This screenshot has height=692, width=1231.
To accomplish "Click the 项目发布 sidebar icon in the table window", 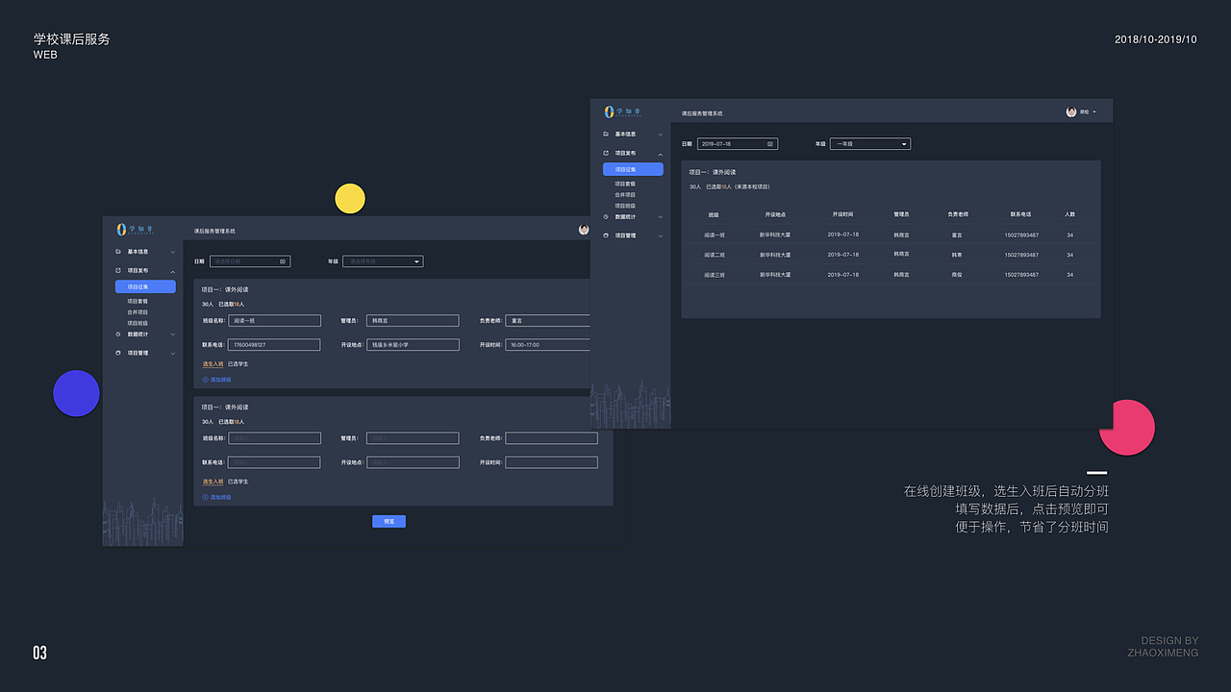I will [x=606, y=153].
